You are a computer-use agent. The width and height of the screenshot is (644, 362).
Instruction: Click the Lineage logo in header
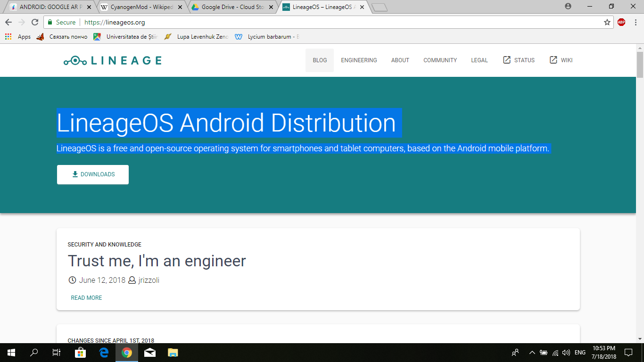[113, 60]
